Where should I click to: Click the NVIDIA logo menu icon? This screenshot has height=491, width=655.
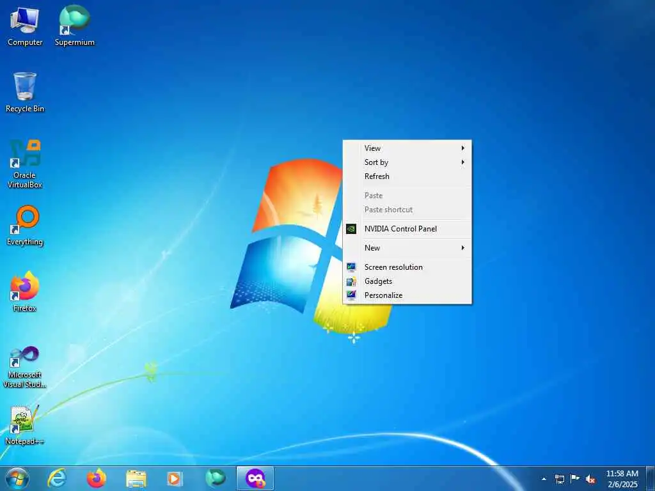pos(351,229)
